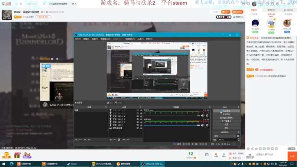297x167 pixels.
Task: Toggle visibility of display capture source
Action: [x=138, y=128]
